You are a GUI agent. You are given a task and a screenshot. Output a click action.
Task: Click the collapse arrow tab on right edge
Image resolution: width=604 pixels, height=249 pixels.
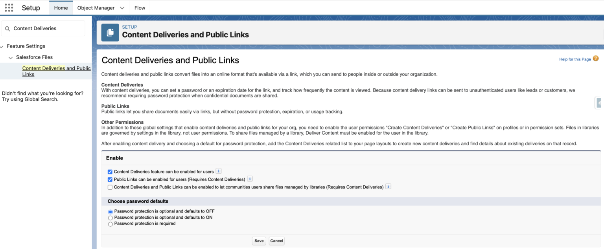pyautogui.click(x=599, y=103)
